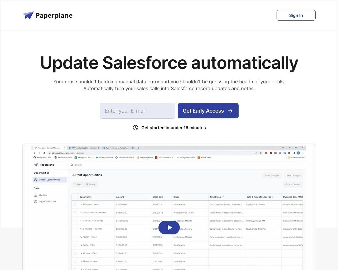Viewport: 338px width, 270px height.
Task: Check the Twilio - Pilot row checkbox
Action: coord(75,245)
